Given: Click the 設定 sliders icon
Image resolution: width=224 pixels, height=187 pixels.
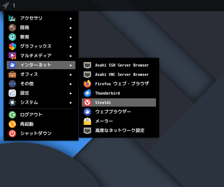Looking at the screenshot, I should pyautogui.click(x=12, y=93).
